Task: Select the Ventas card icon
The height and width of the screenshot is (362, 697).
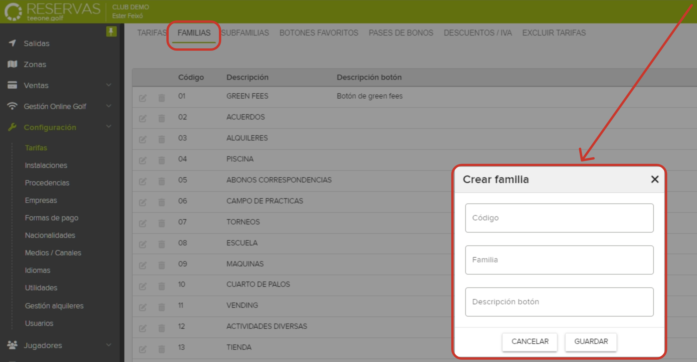Action: [12, 85]
